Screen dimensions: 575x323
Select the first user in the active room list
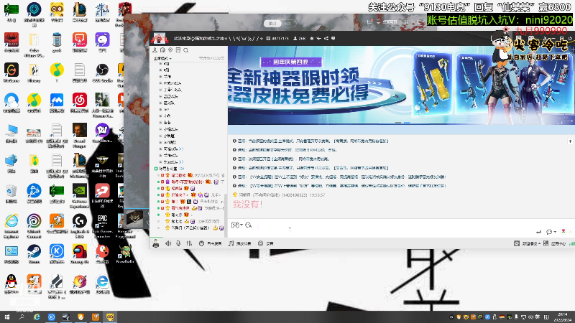click(191, 175)
